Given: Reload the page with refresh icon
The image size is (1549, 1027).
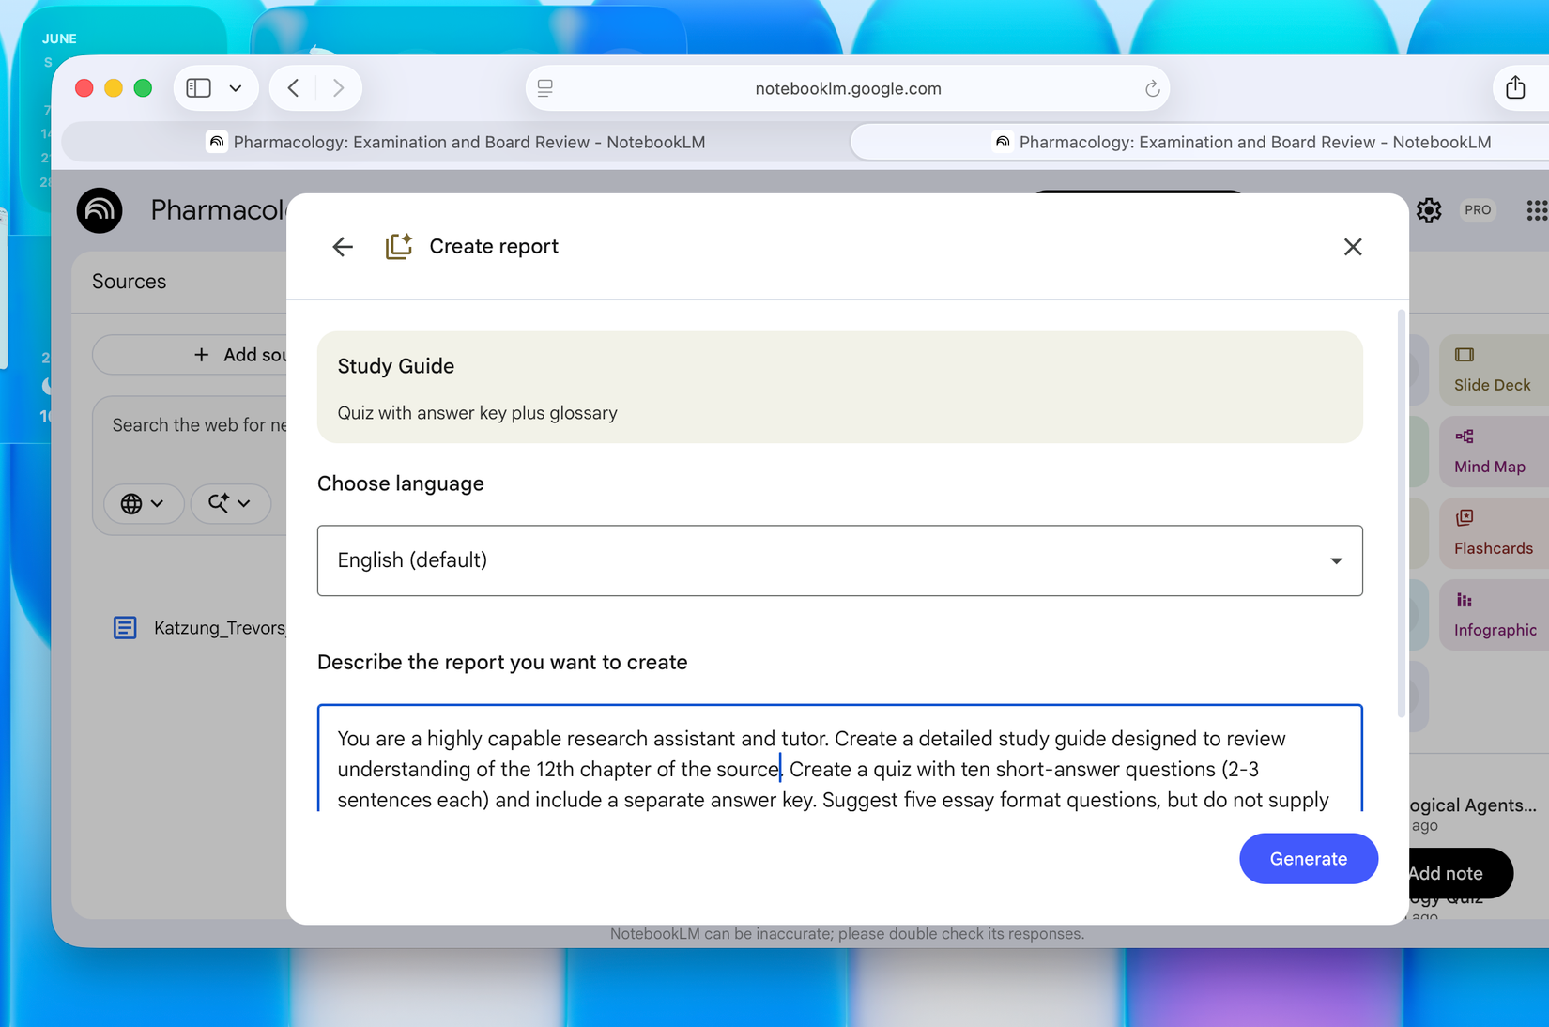Looking at the screenshot, I should point(1152,89).
